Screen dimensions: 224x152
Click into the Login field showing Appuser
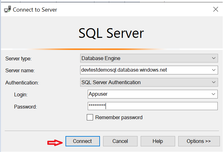(x=153, y=94)
